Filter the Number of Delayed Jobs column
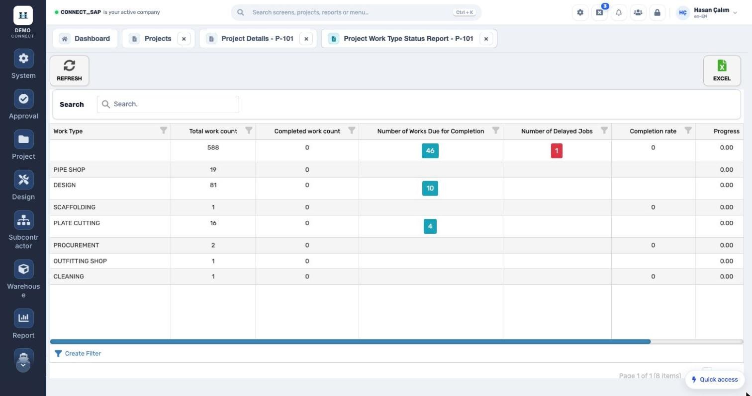752x396 pixels. point(604,131)
